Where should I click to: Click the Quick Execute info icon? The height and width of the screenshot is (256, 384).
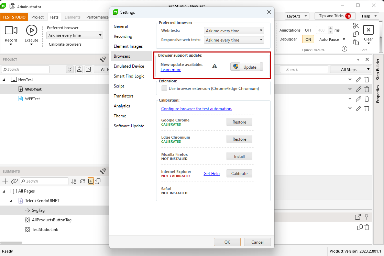coord(344,49)
